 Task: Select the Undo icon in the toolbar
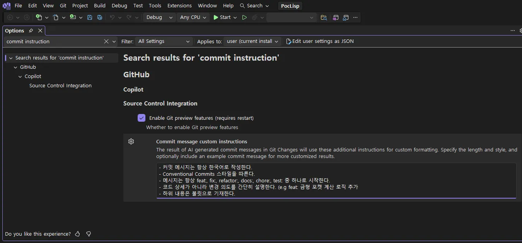(112, 17)
